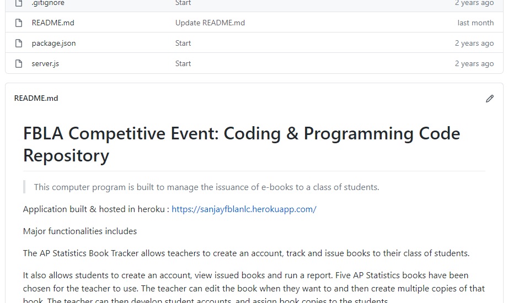
Task: Click the file icon beside .gitignore
Action: click(19, 3)
